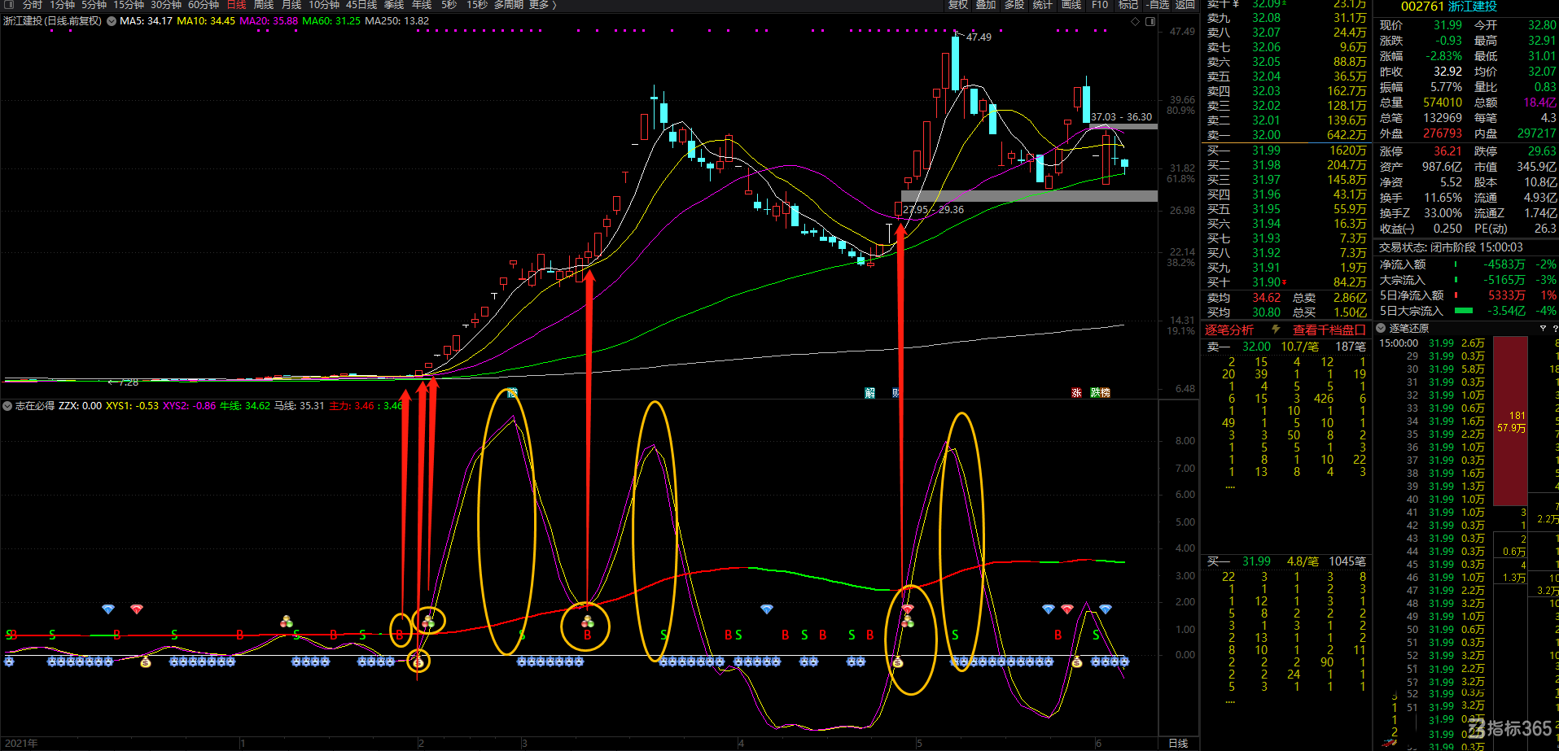Open the indicator dropdown beside 浙江建投(日线,前复权)
This screenshot has height=751, width=1559.
pyautogui.click(x=111, y=20)
